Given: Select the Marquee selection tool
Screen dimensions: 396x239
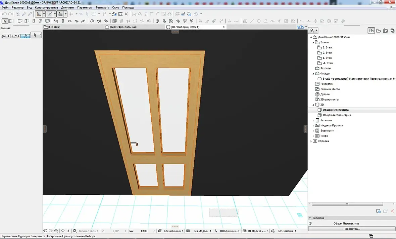Looking at the screenshot, I should click(11, 21).
